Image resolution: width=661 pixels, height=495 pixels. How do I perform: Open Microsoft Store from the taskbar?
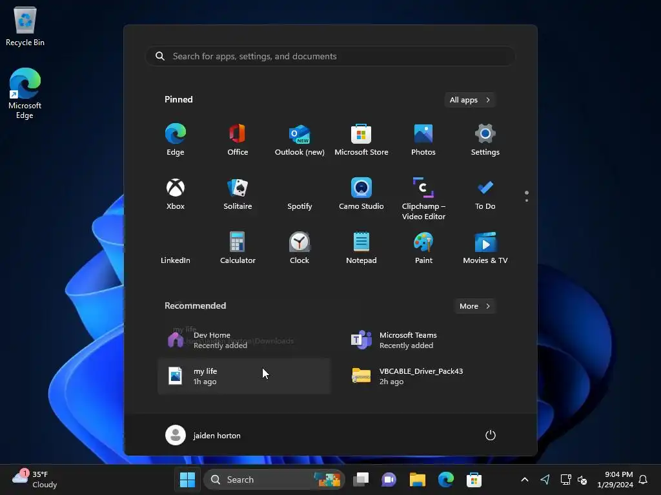(x=474, y=480)
